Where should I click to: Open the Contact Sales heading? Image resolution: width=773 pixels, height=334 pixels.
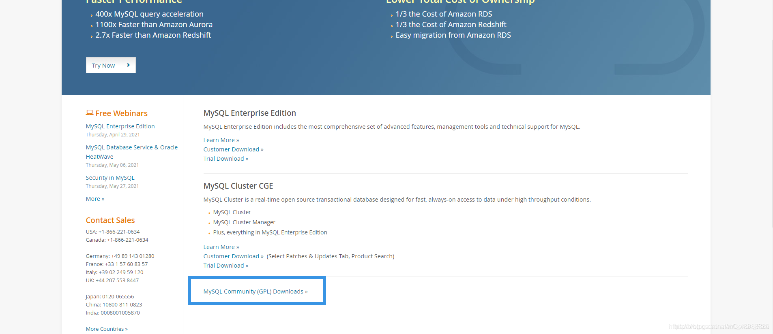pos(110,220)
